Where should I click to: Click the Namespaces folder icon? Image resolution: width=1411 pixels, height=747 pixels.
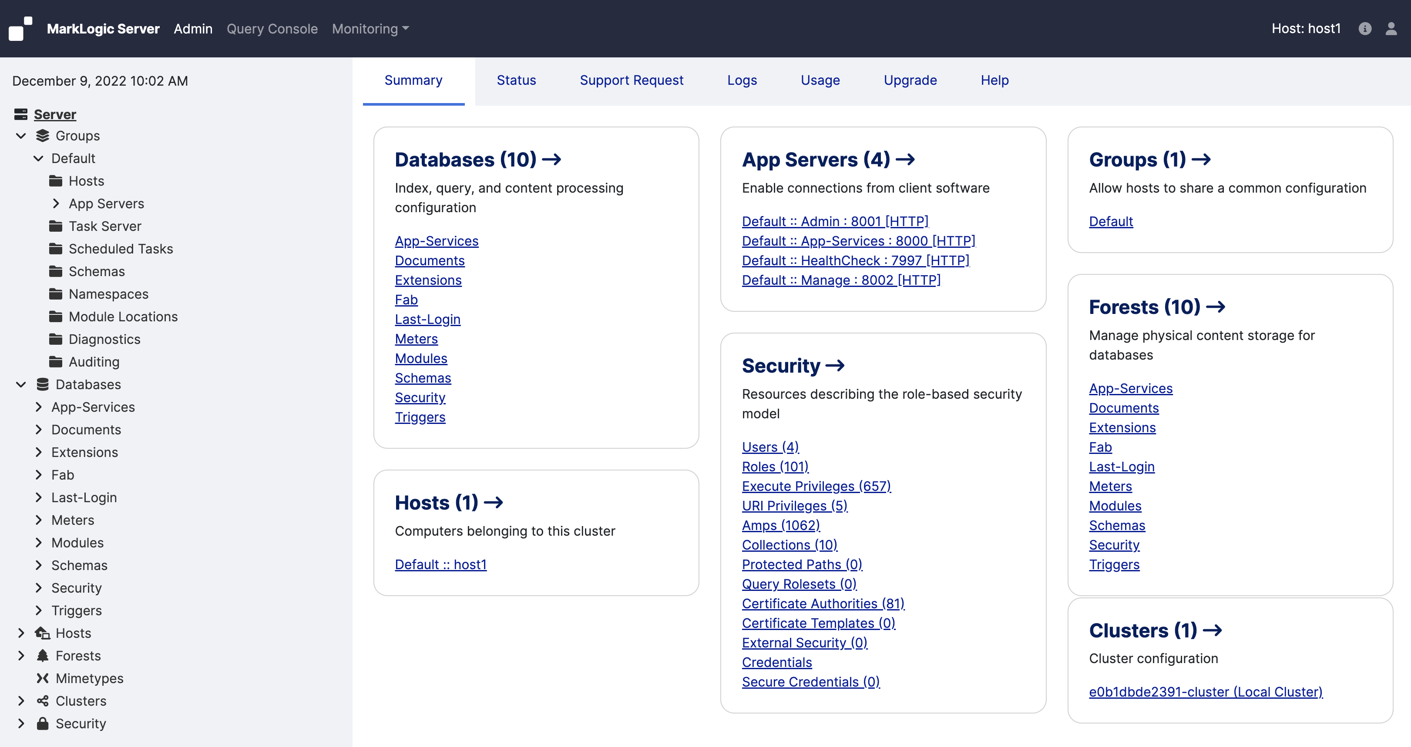(56, 294)
